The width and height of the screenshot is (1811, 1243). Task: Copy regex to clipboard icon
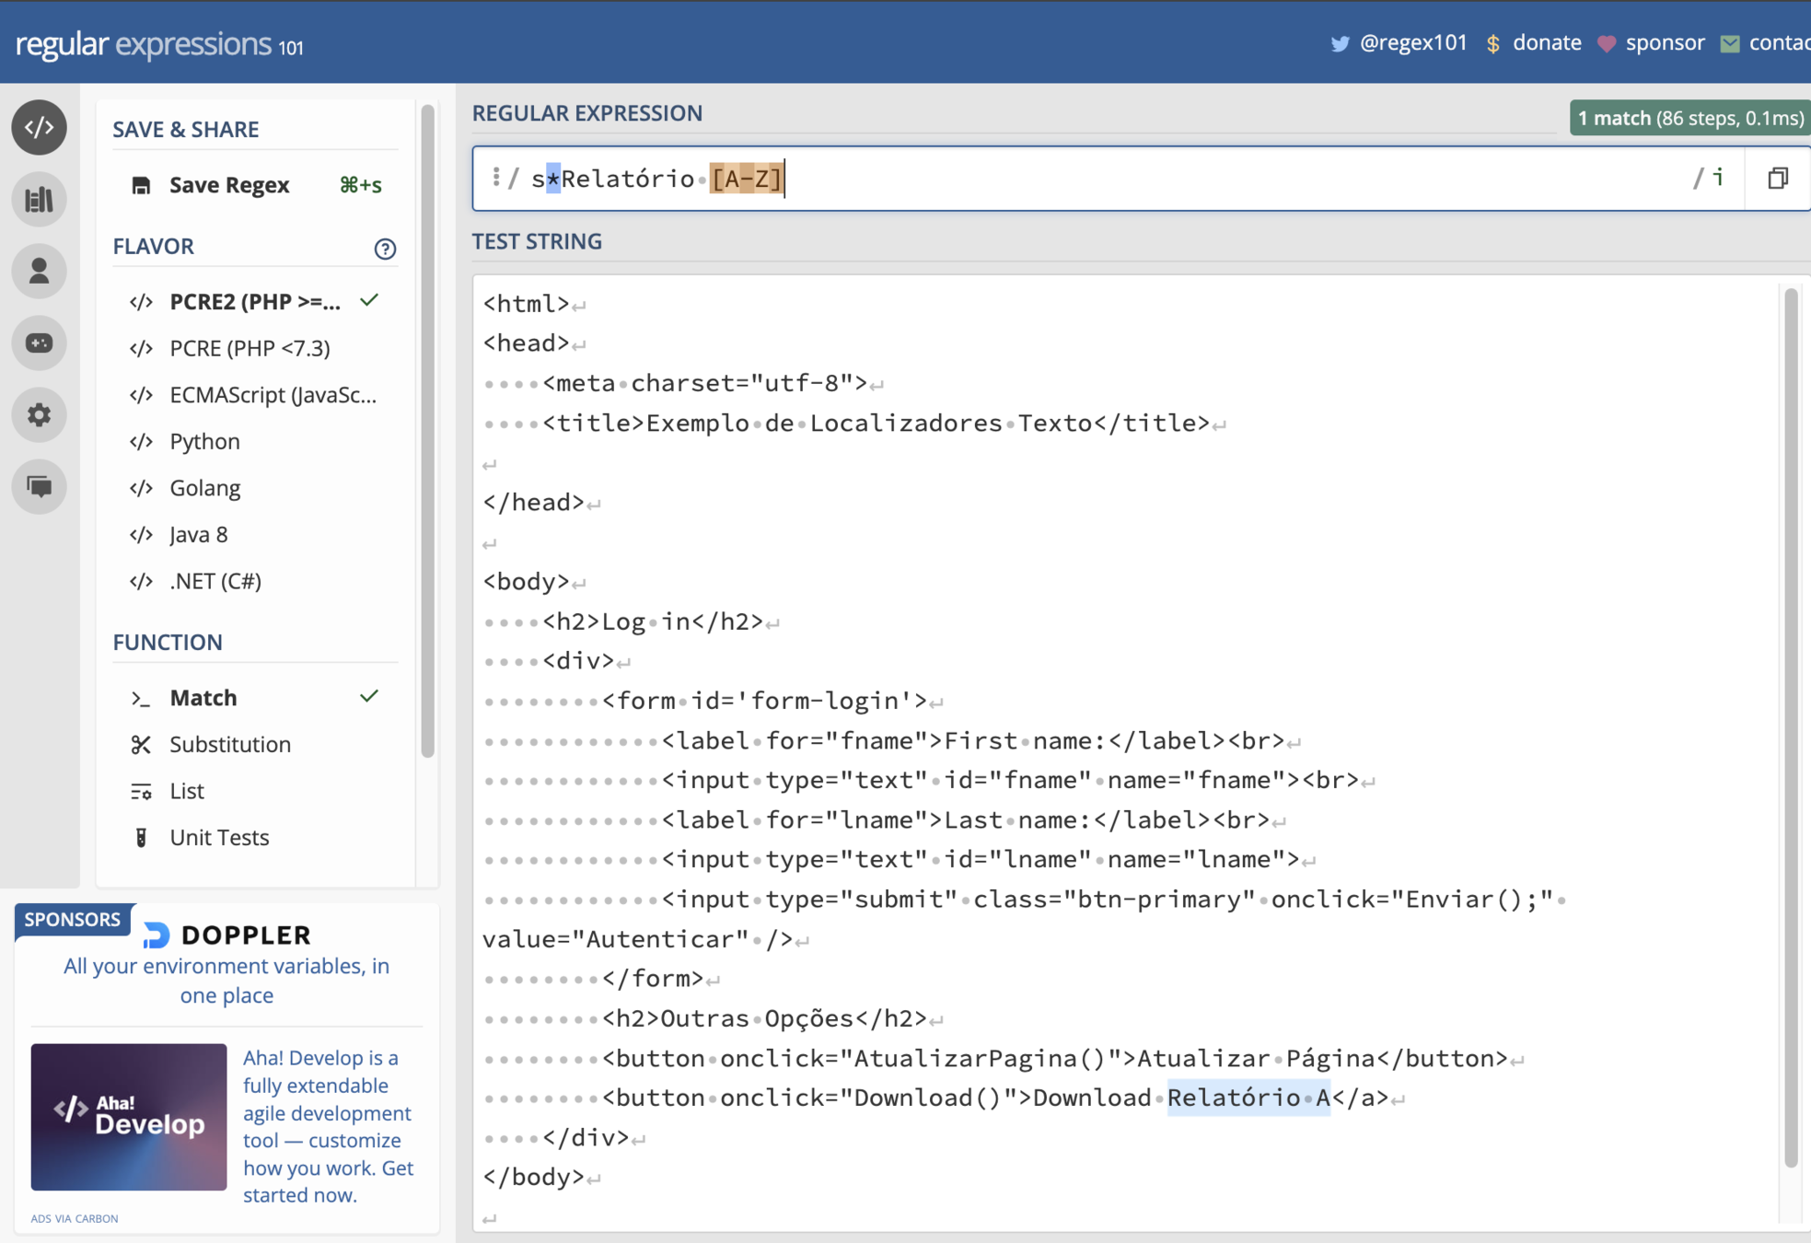pyautogui.click(x=1778, y=178)
